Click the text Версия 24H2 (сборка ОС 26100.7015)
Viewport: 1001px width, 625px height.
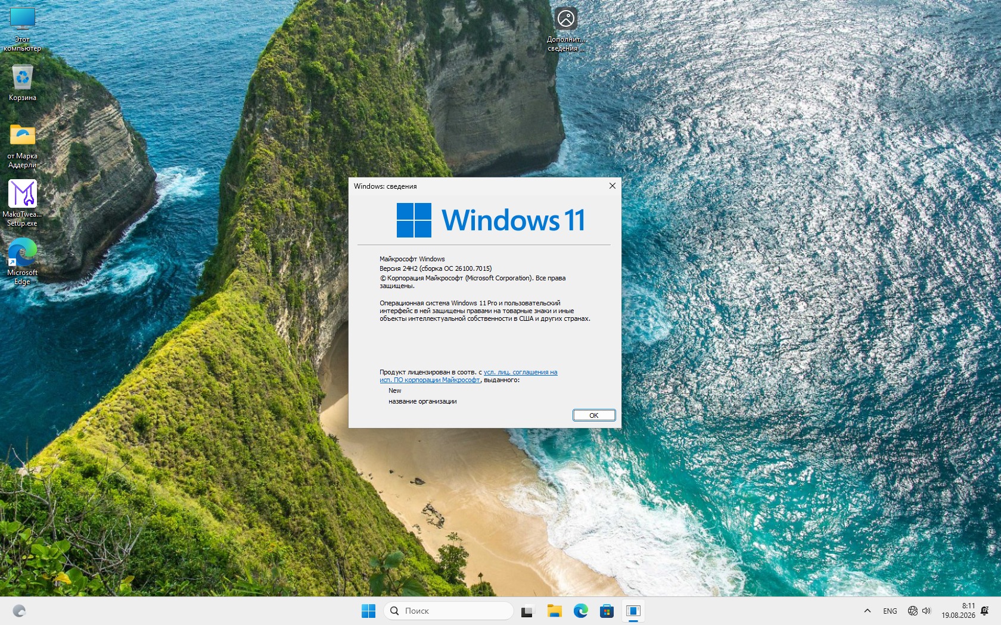[x=436, y=268]
